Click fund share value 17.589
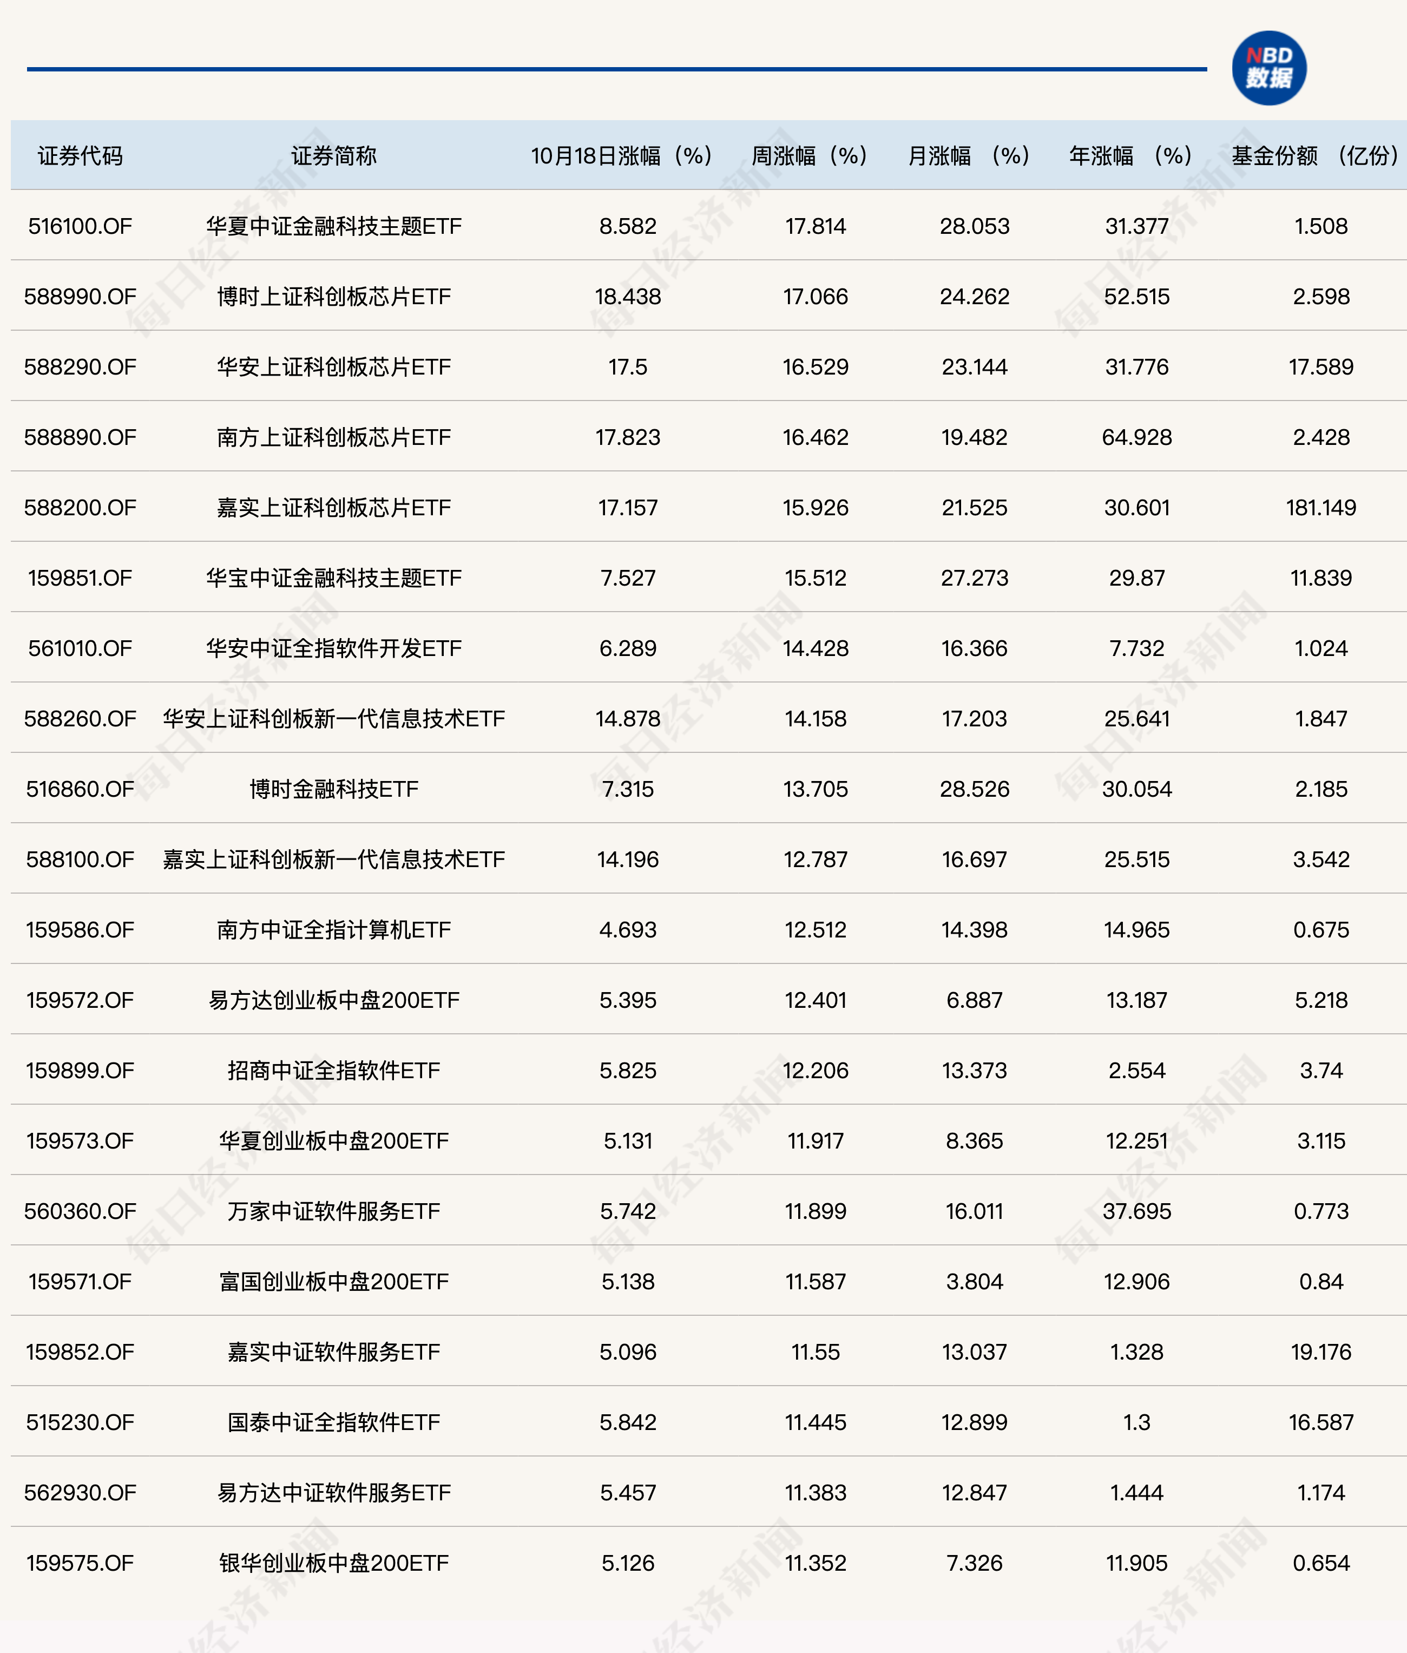The width and height of the screenshot is (1407, 1653). pyautogui.click(x=1321, y=367)
